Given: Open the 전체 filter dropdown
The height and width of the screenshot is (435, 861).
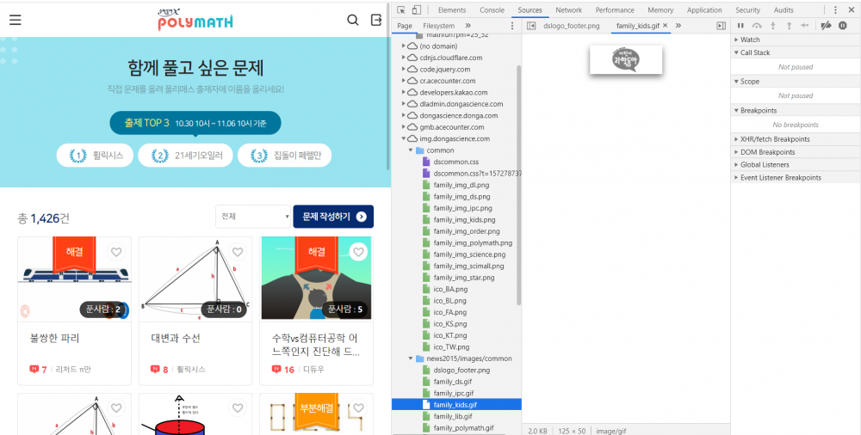Looking at the screenshot, I should [253, 217].
